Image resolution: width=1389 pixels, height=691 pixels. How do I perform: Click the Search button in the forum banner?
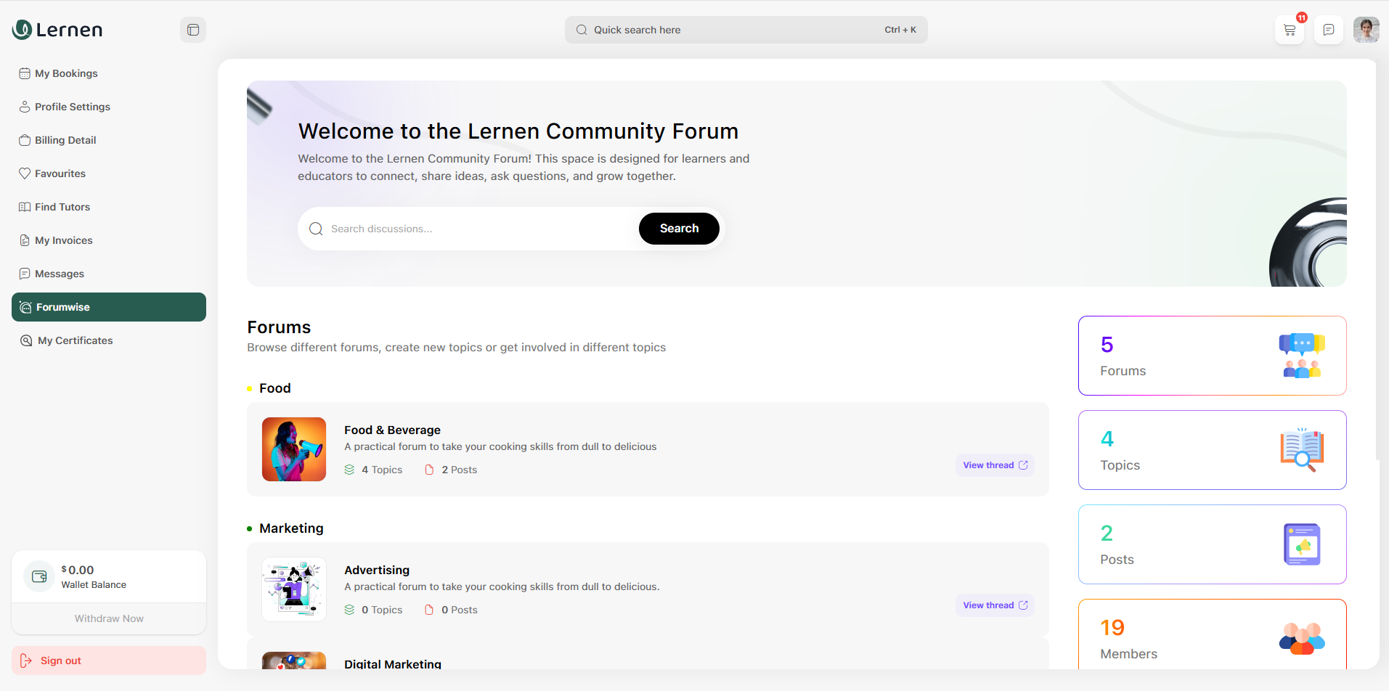(678, 228)
